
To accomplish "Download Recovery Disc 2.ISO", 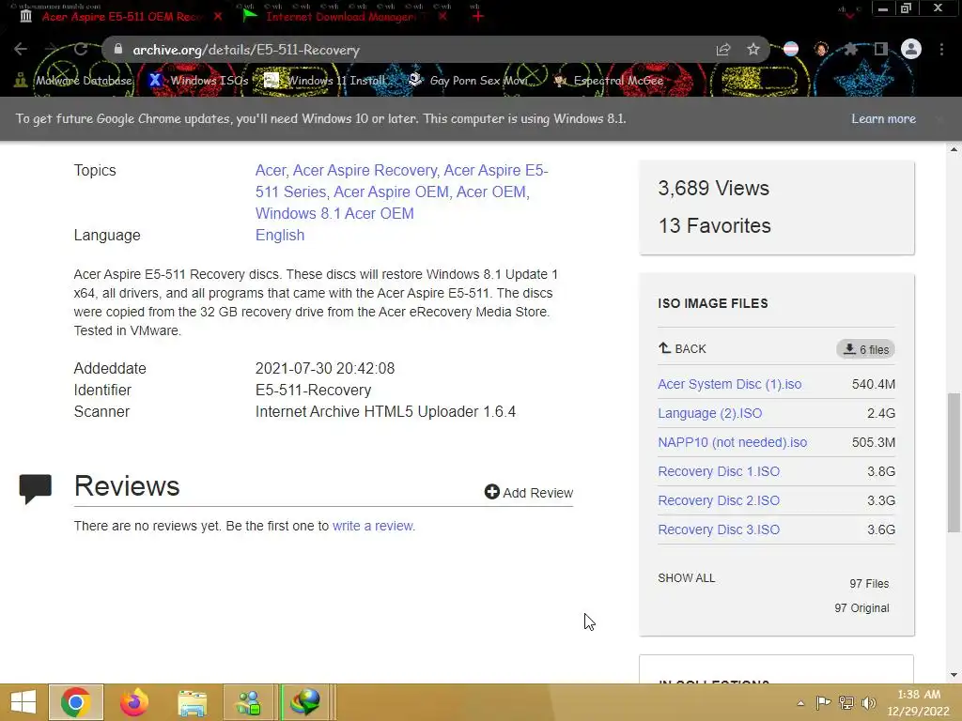I will tap(719, 501).
